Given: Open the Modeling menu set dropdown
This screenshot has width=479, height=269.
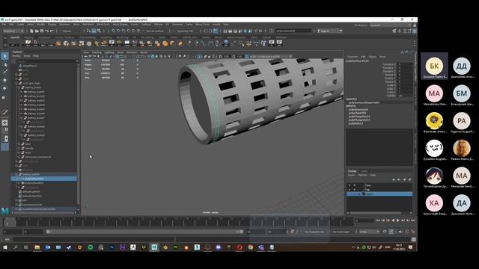Looking at the screenshot, I should click(13, 31).
